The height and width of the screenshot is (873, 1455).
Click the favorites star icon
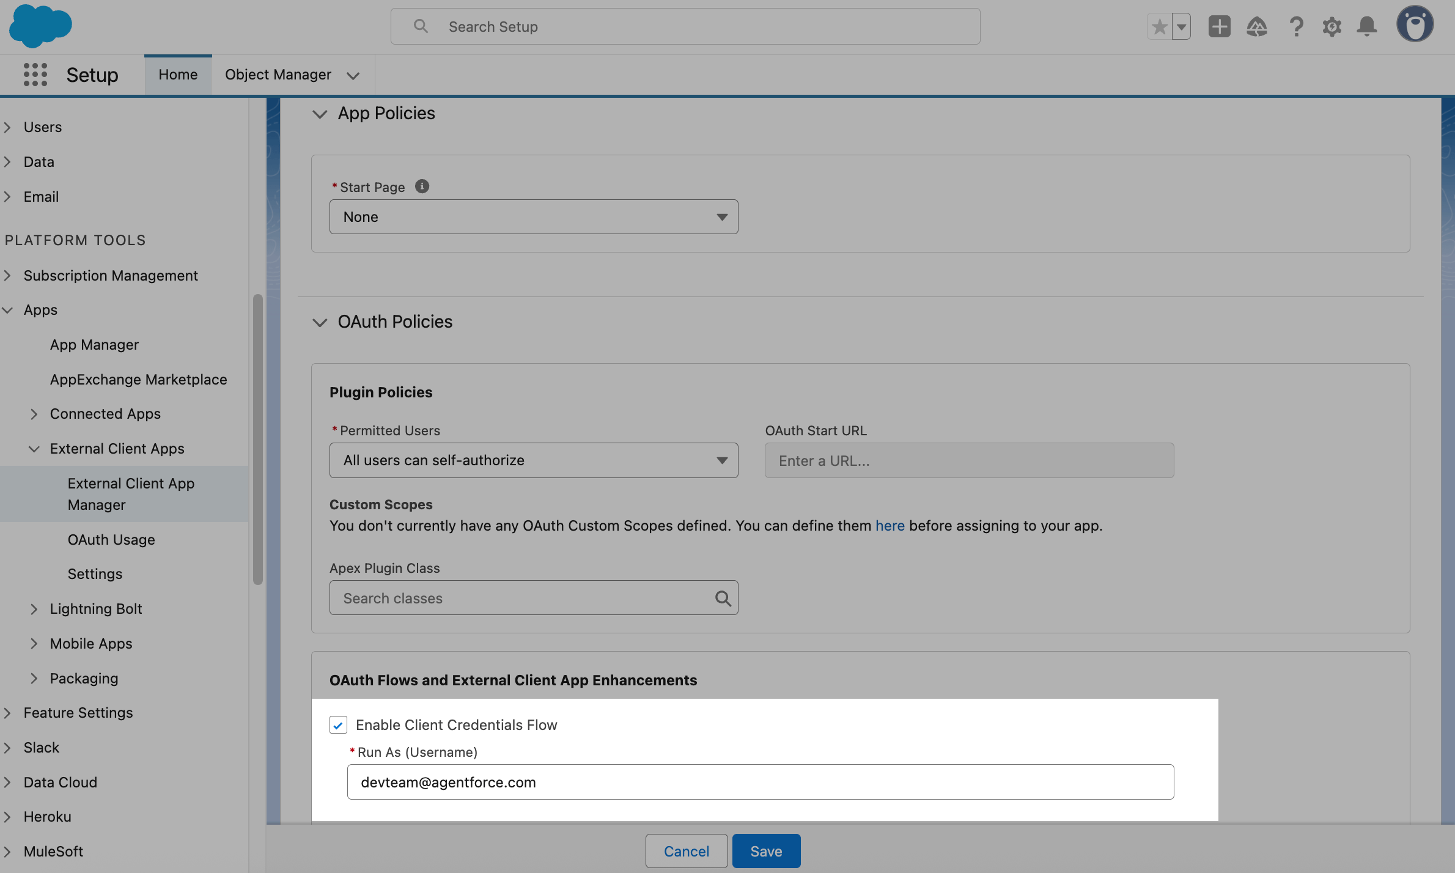click(1159, 27)
